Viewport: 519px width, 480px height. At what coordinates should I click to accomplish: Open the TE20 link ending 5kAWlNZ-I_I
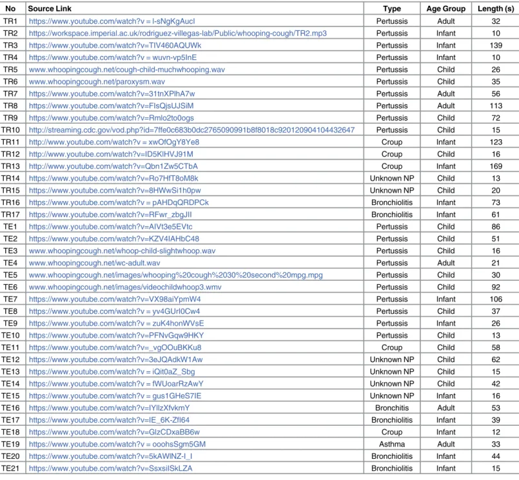pos(110,456)
